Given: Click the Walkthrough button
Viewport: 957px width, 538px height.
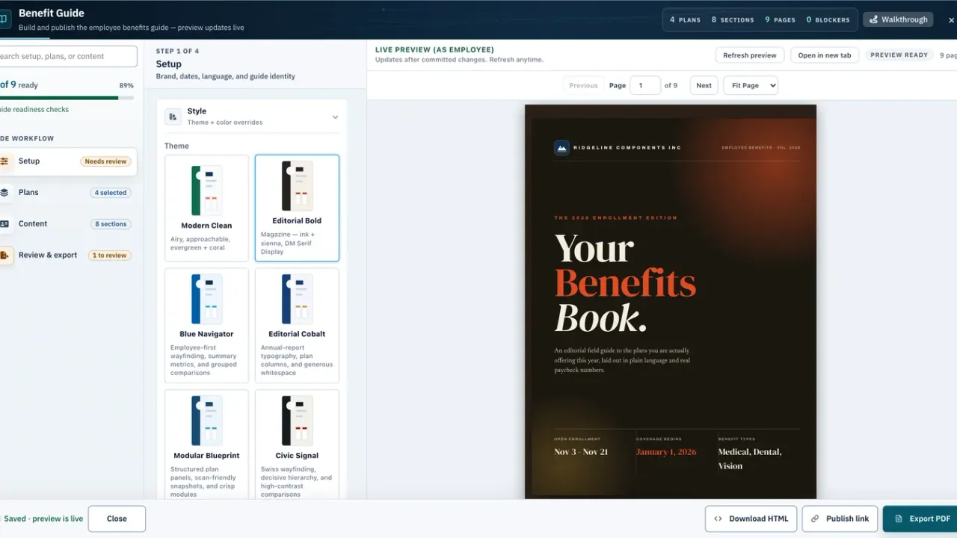Looking at the screenshot, I should [x=898, y=19].
